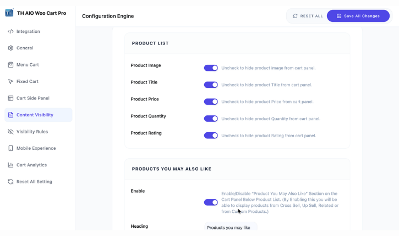The width and height of the screenshot is (399, 236).
Task: Click the General gear icon
Action: [10, 48]
